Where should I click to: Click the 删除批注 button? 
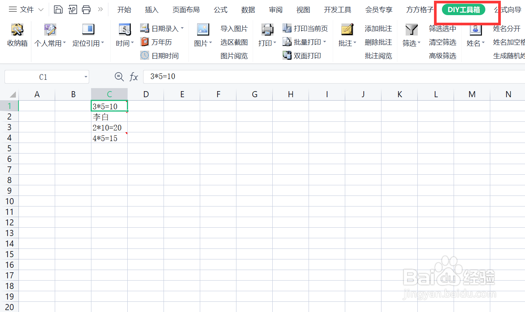click(378, 42)
